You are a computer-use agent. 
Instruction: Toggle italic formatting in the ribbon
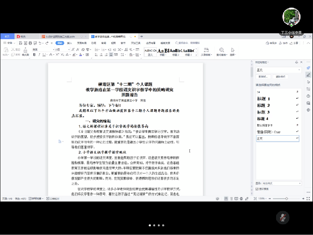pos(39,54)
